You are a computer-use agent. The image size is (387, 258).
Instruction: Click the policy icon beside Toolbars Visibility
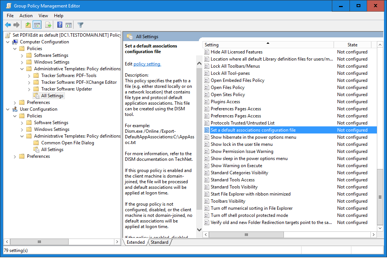click(x=207, y=201)
